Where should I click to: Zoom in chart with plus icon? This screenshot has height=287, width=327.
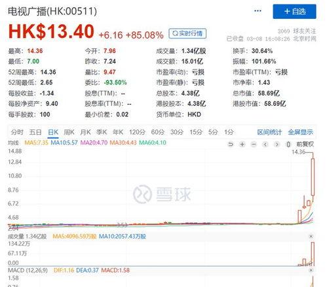pos(242,144)
